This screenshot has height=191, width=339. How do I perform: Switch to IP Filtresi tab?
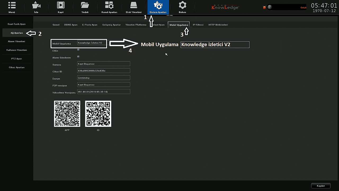(198, 25)
